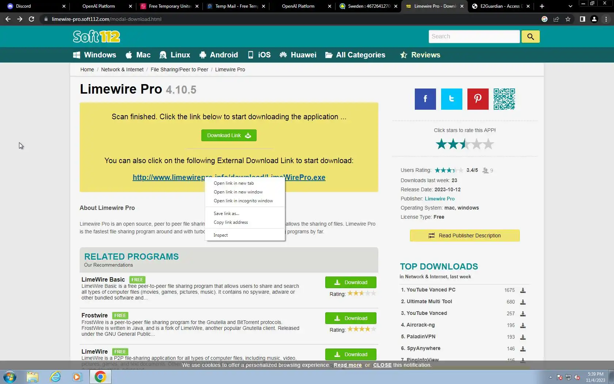Open Windows Start menu
The width and height of the screenshot is (614, 384).
10,377
